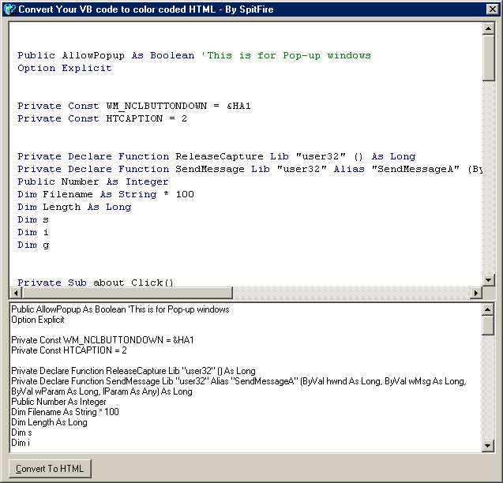
Task: Click the Convert To HTML button
Action: (x=50, y=469)
